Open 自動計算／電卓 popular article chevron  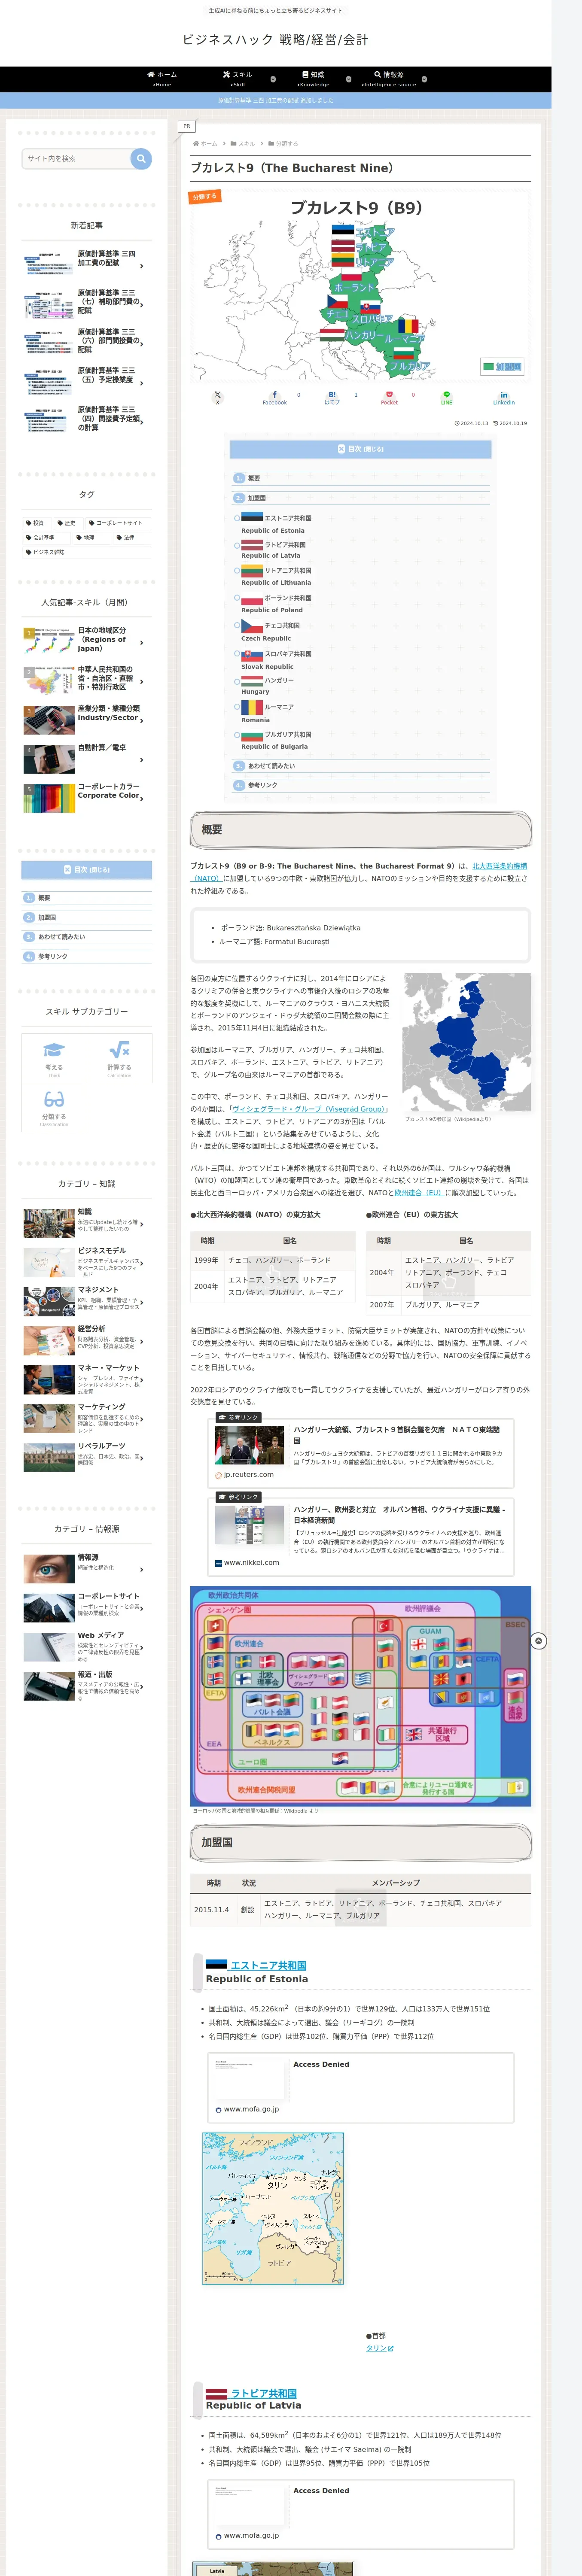click(142, 760)
